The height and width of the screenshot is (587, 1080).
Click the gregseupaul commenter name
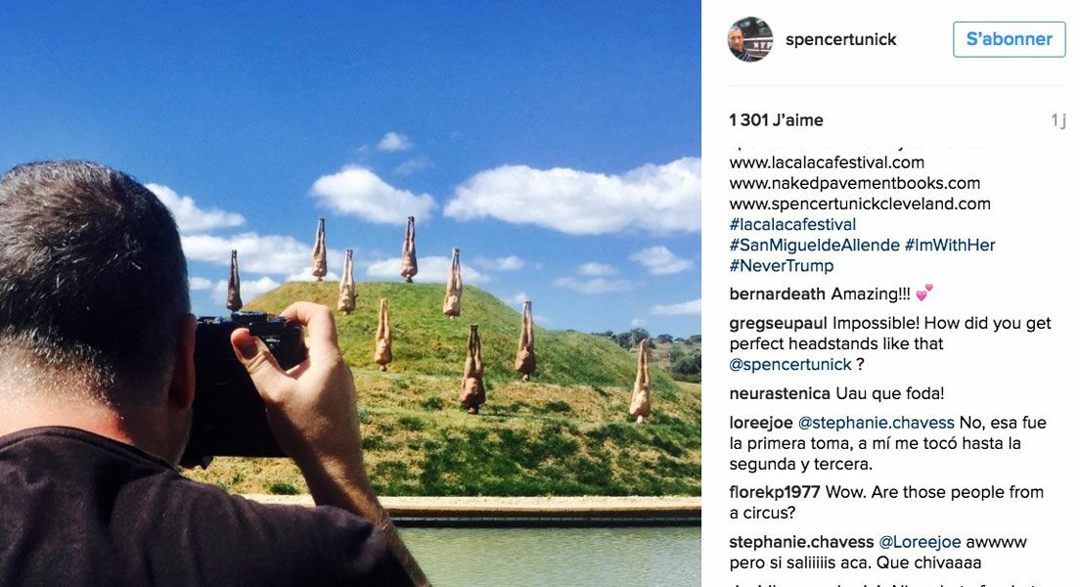click(x=779, y=324)
